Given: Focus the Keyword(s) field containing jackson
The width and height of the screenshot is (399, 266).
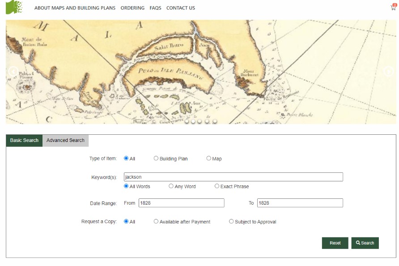Looking at the screenshot, I should (x=233, y=177).
